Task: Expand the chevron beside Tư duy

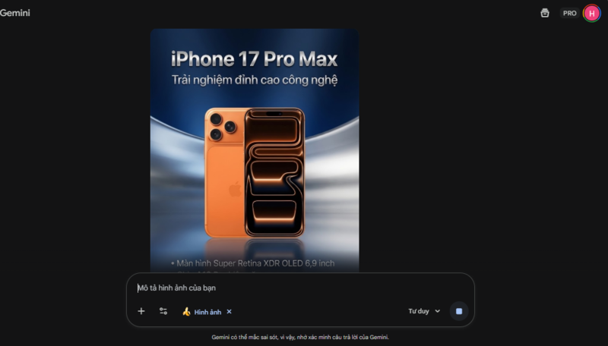Action: tap(438, 311)
